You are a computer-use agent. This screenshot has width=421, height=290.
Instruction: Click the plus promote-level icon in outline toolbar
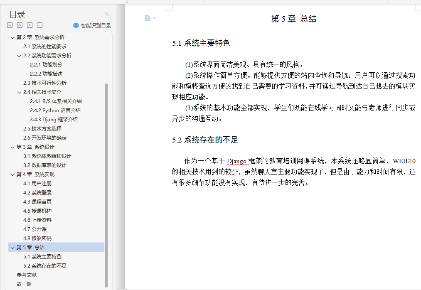point(30,25)
